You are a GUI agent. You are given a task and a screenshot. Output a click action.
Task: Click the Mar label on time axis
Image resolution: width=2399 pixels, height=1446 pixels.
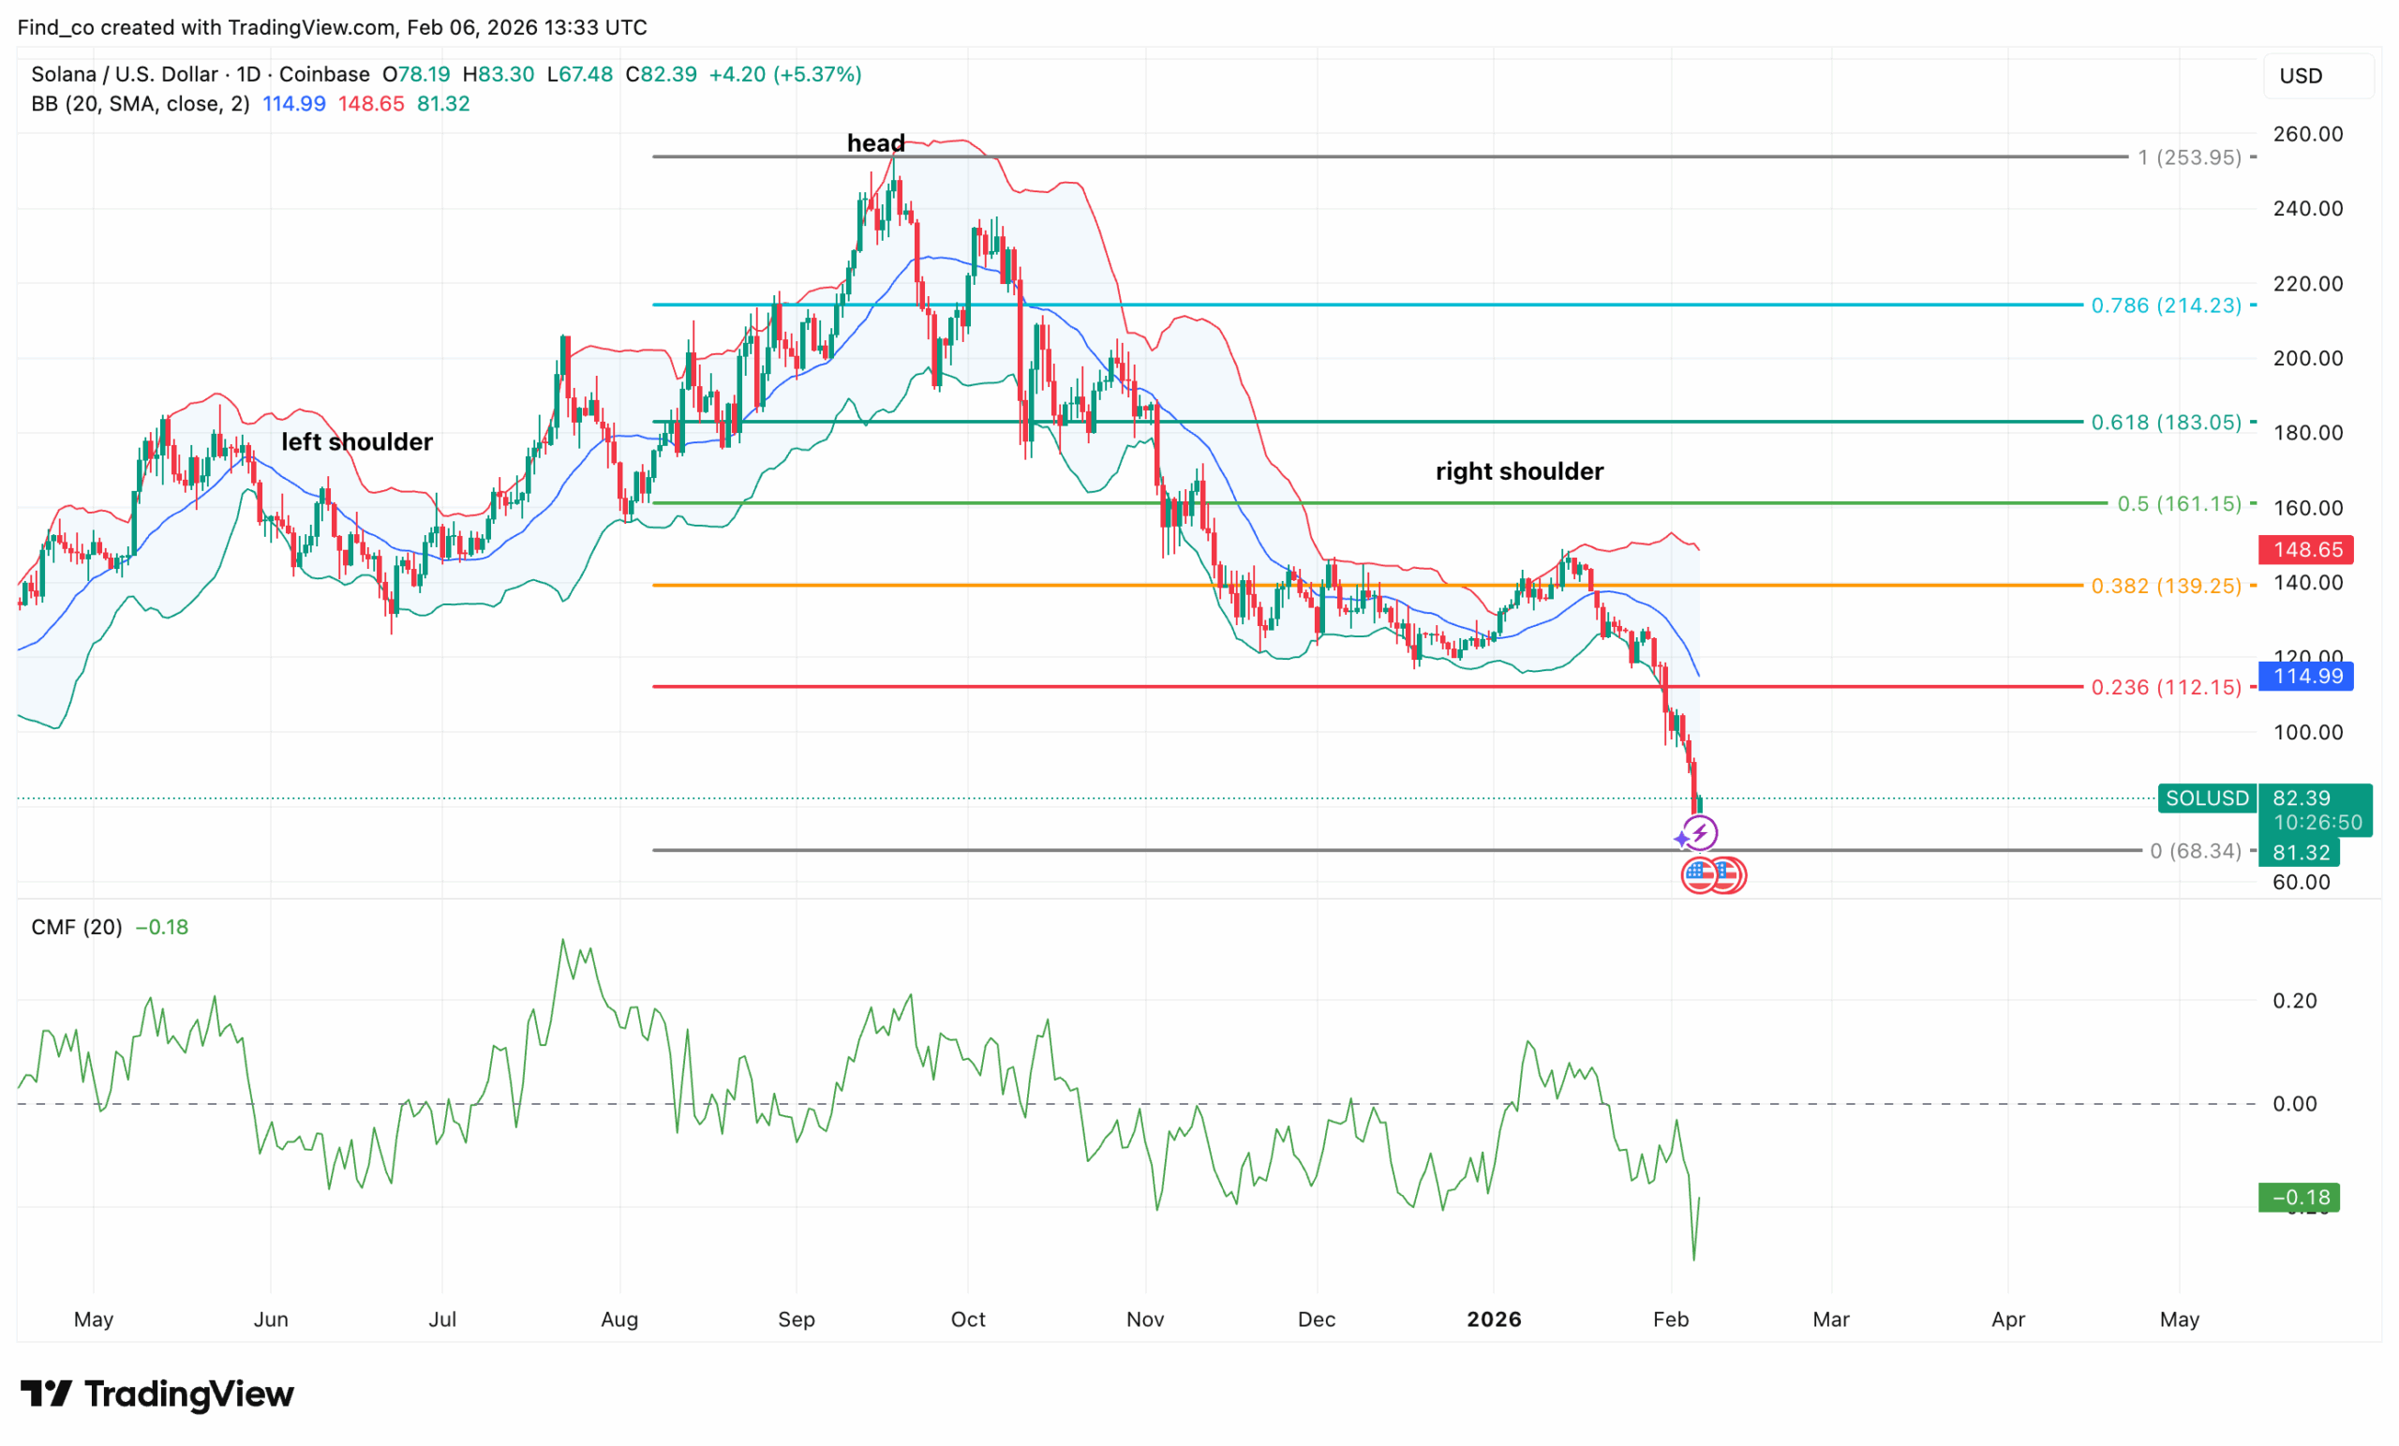click(1830, 1319)
